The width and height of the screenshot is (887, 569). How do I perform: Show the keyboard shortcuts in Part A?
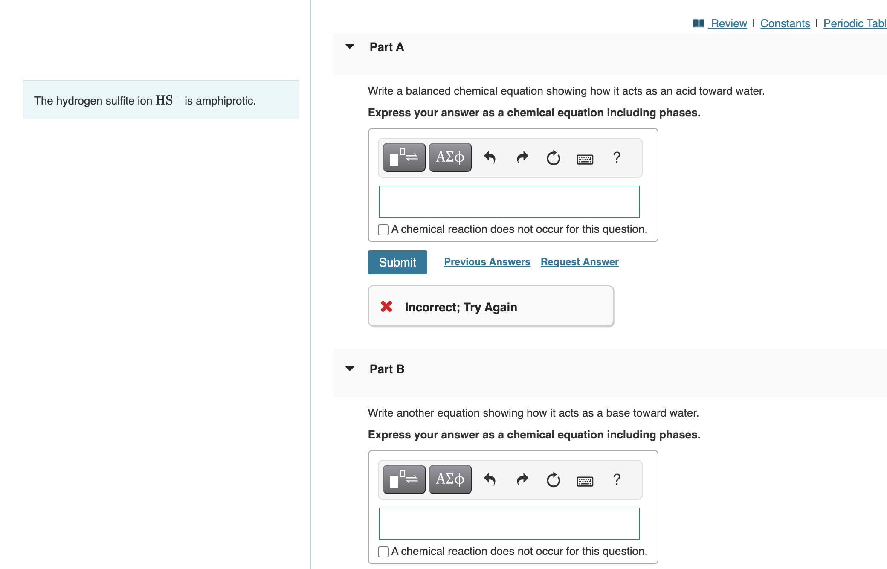584,159
